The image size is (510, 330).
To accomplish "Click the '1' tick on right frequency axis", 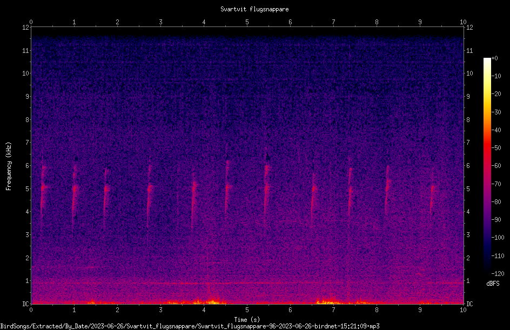I will coord(468,281).
